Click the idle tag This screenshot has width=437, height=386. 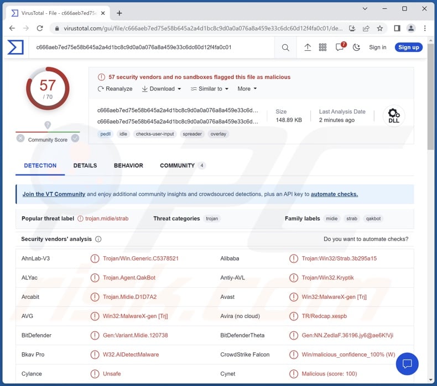[123, 134]
